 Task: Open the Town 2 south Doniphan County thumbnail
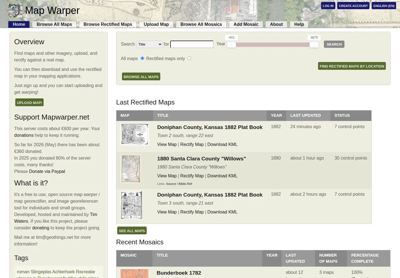tap(135, 135)
